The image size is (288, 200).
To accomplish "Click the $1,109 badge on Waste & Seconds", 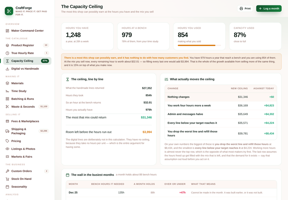I will tap(44, 106).
